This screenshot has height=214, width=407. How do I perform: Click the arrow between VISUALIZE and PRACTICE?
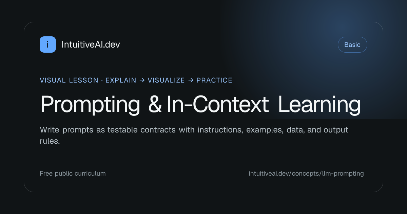pyautogui.click(x=191, y=81)
